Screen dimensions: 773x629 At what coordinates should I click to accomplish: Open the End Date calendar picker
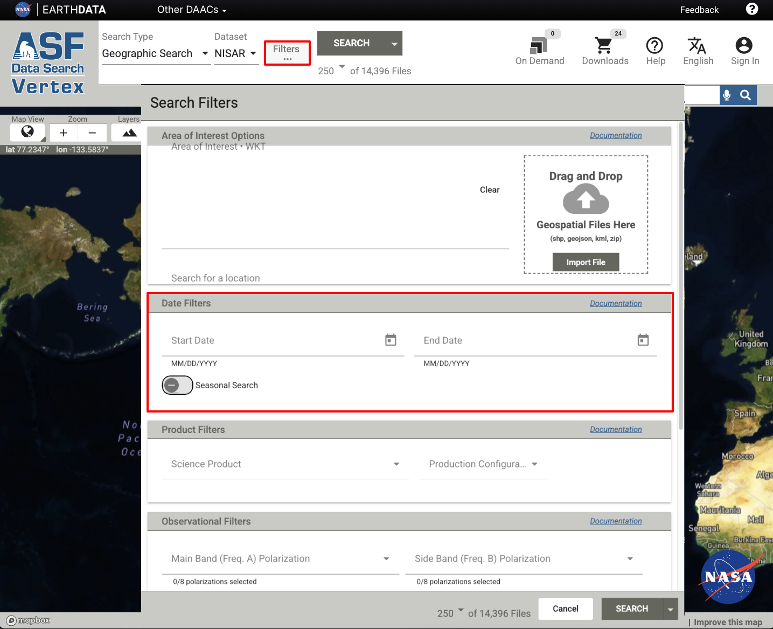click(x=643, y=340)
